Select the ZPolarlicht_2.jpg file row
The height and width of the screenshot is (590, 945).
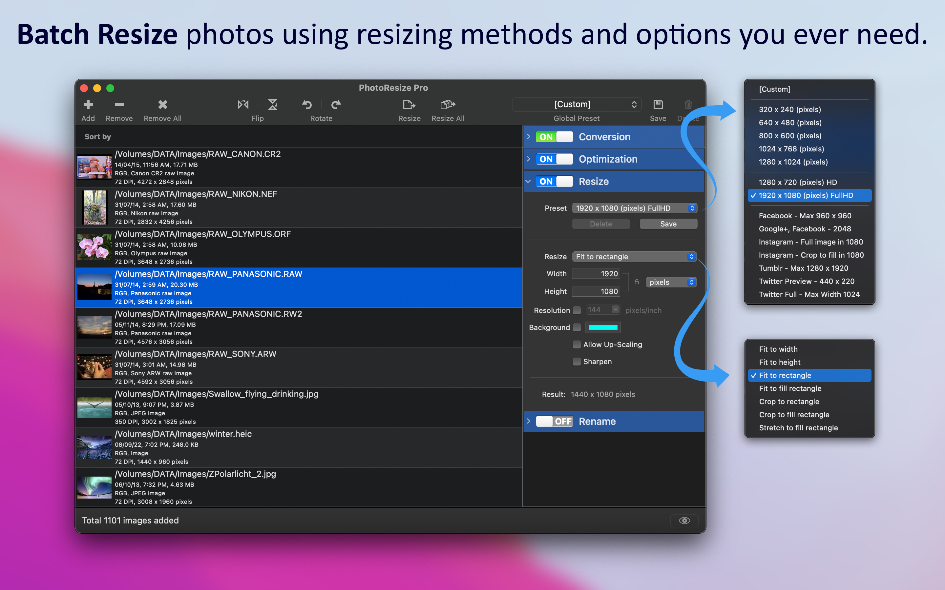[299, 487]
